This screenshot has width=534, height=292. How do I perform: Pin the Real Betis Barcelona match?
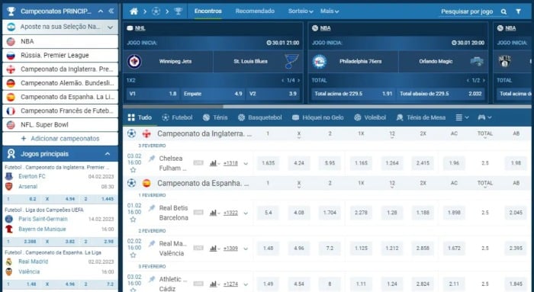(152, 208)
